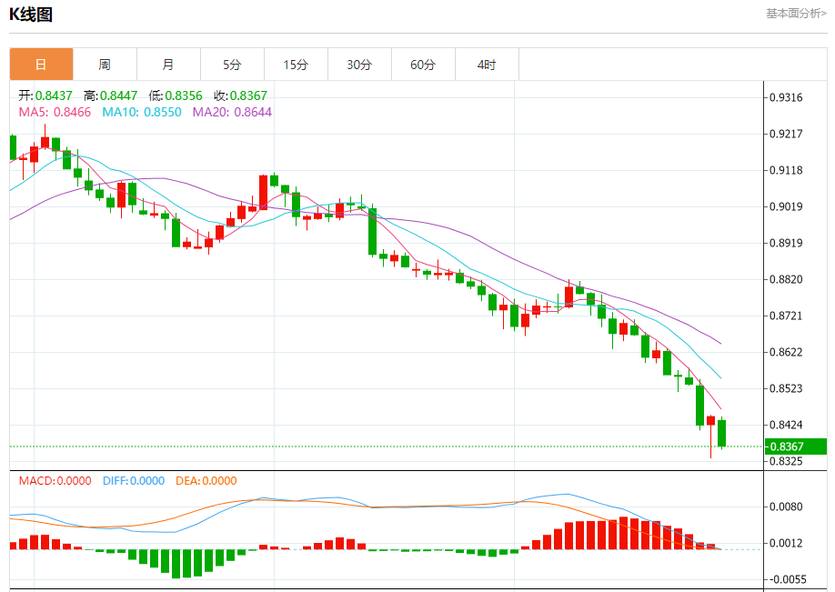Switch to the 周 weekly tab
Image resolution: width=835 pixels, height=592 pixels.
pos(105,65)
